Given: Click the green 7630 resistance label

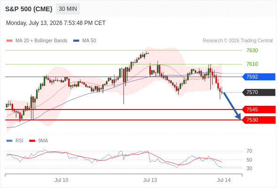Looking at the screenshot, I should click(252, 50).
